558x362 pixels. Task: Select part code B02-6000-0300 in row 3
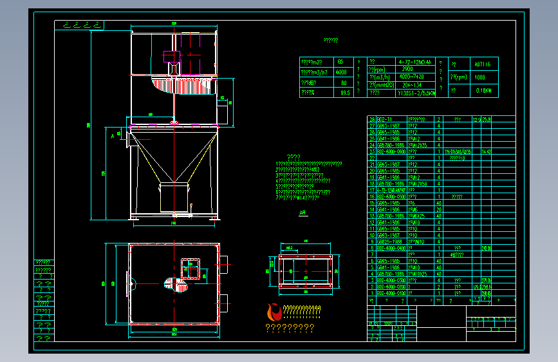(x=391, y=280)
